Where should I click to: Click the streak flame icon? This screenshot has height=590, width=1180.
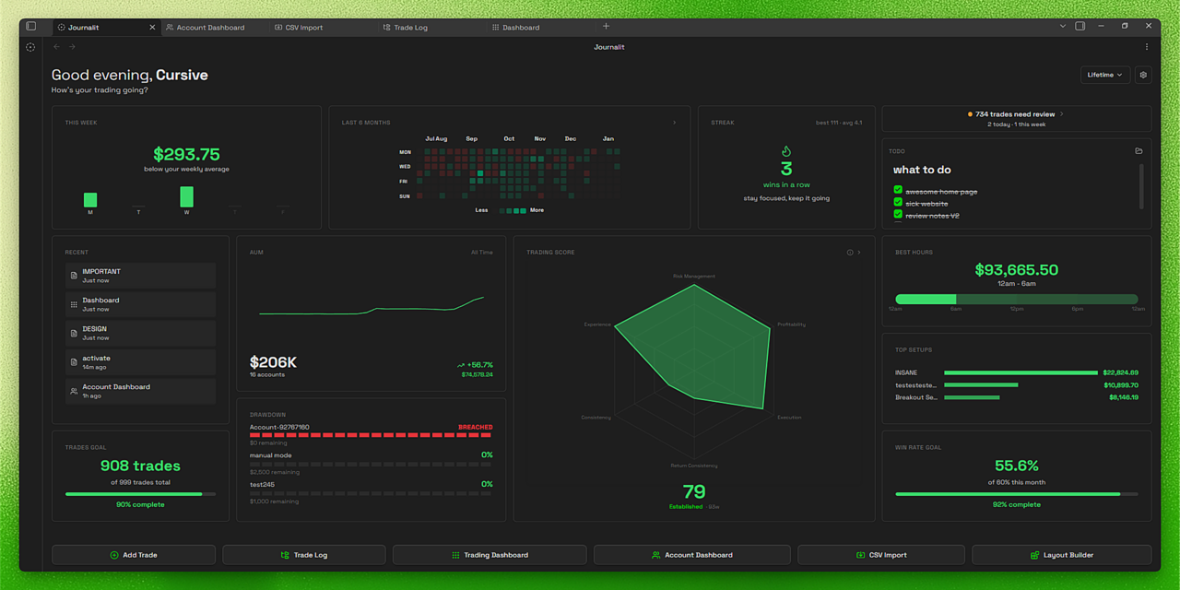pyautogui.click(x=786, y=152)
